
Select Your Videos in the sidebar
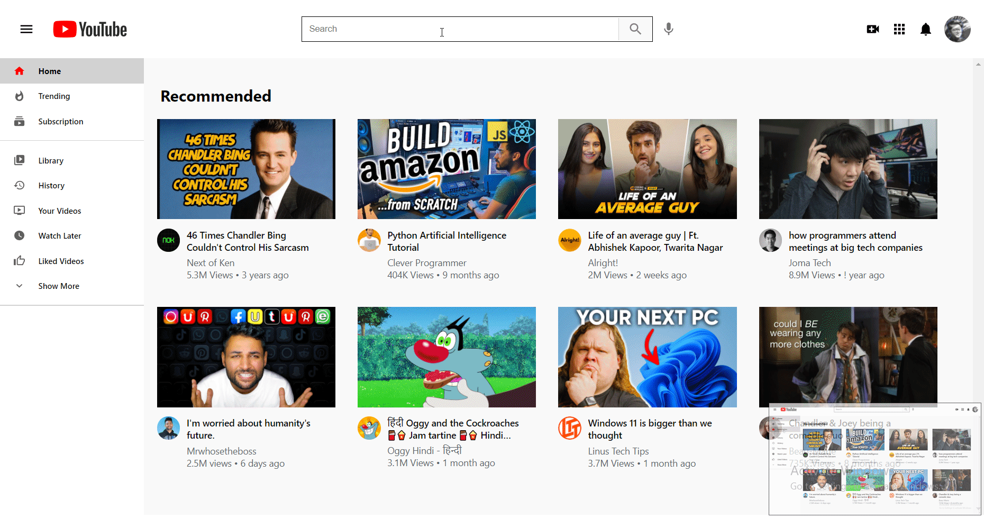click(x=72, y=211)
